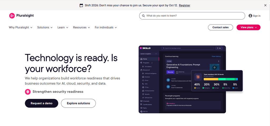The image size is (270, 126).
Task: Click play icon beside Real-time Communication course
Action: [168, 80]
